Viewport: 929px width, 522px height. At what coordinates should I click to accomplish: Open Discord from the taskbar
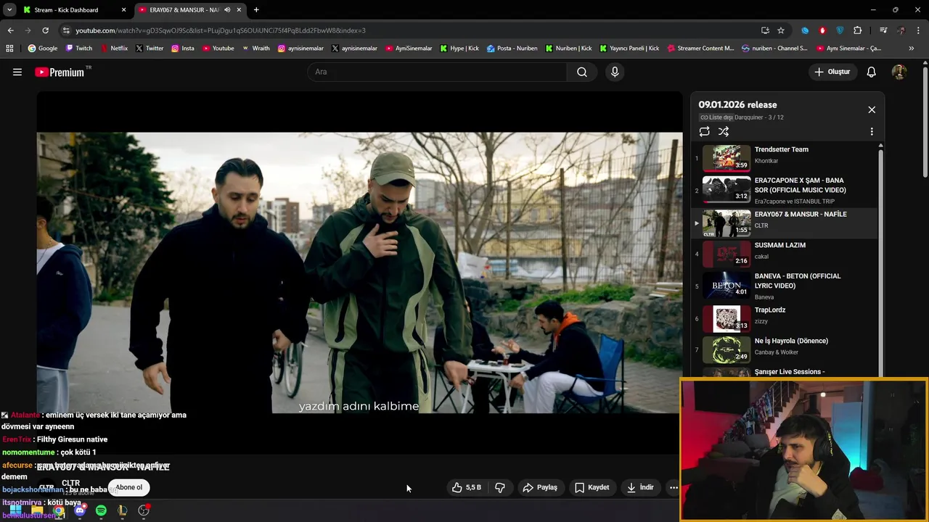[x=80, y=510]
